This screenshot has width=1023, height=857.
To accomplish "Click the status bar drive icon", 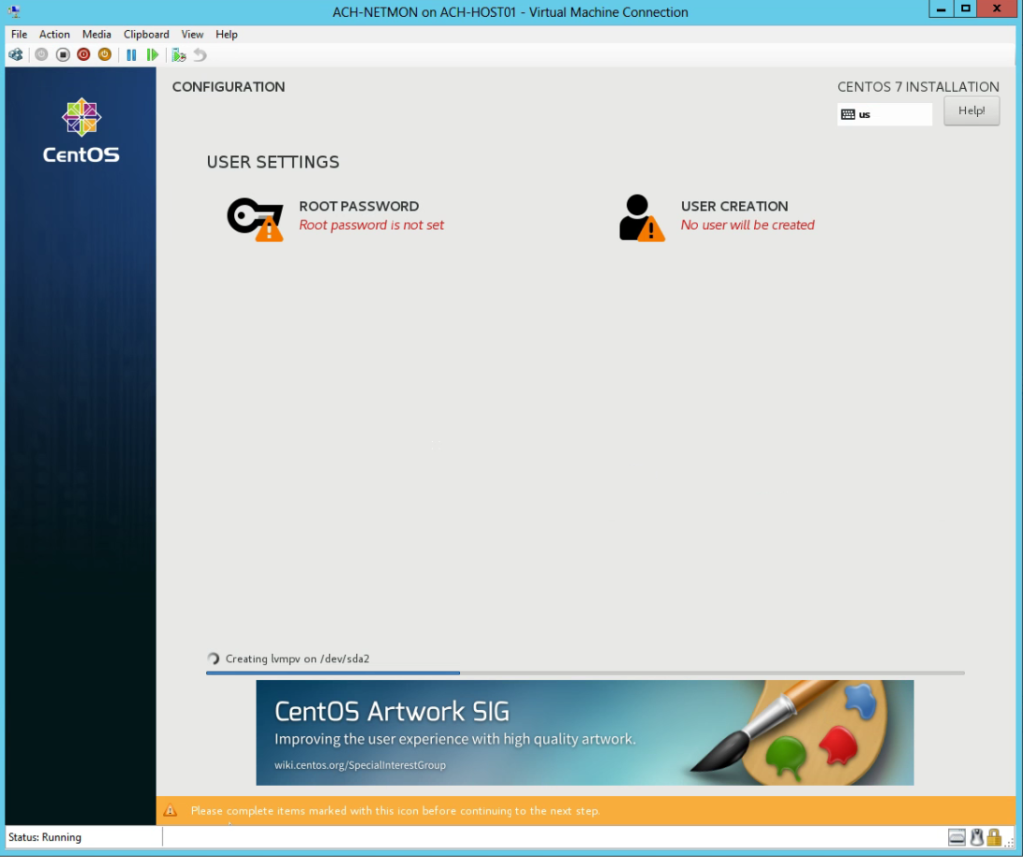I will click(957, 837).
